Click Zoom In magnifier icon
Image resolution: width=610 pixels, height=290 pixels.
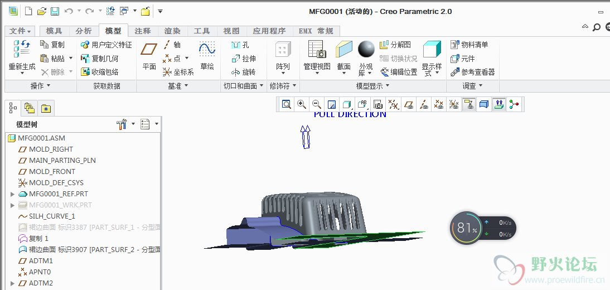click(302, 104)
